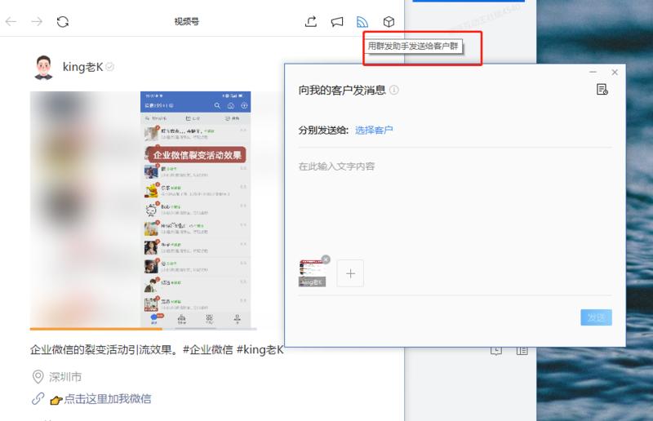Click the clock icon below the dialog

(x=496, y=351)
